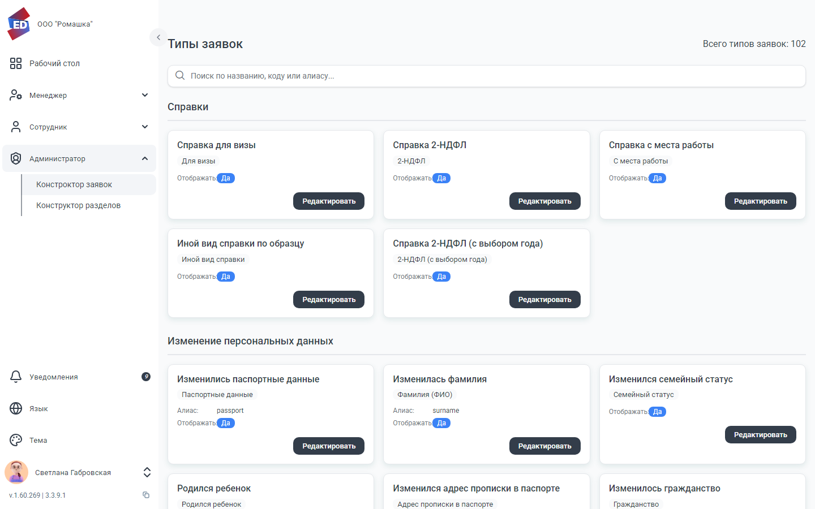Open Конструктор заявок menu item
815x509 pixels.
click(89, 184)
